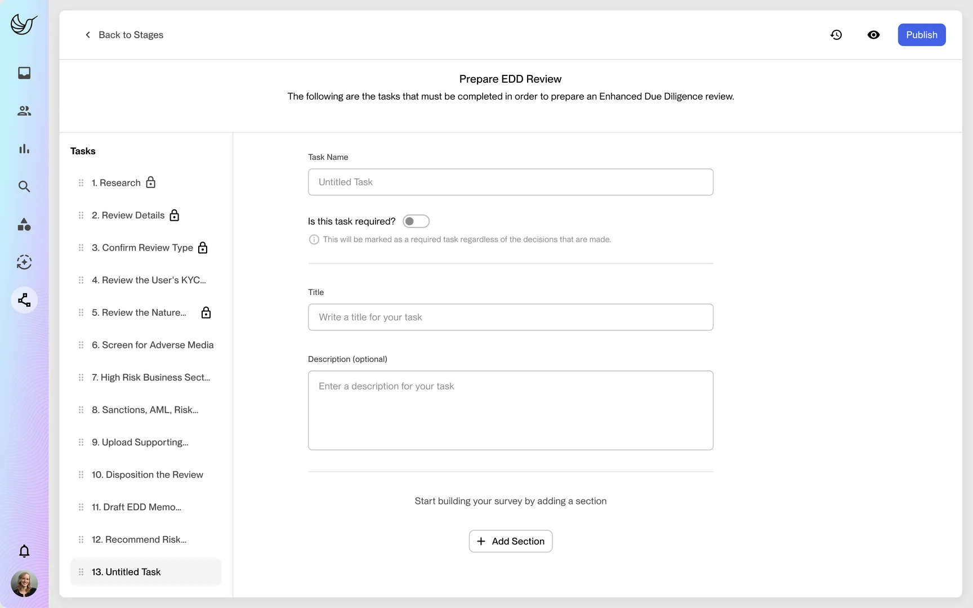The image size is (973, 608).
Task: Focus the Task Name input field
Action: (511, 182)
